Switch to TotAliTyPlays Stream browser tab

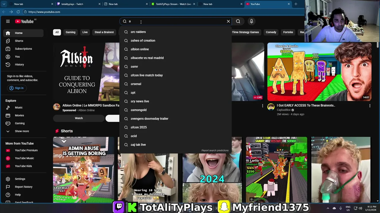173,4
